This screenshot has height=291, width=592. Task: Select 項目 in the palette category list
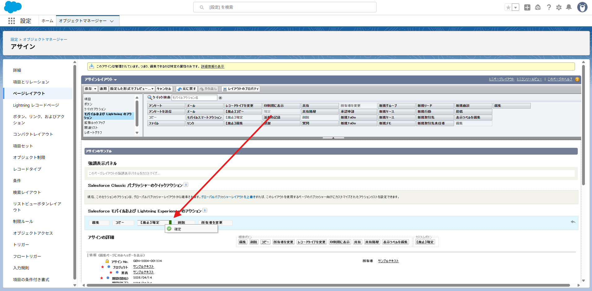coord(88,99)
